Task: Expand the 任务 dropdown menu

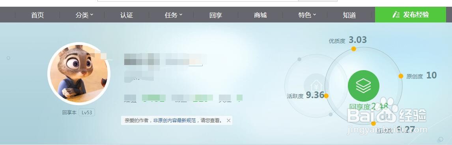Action: [174, 15]
